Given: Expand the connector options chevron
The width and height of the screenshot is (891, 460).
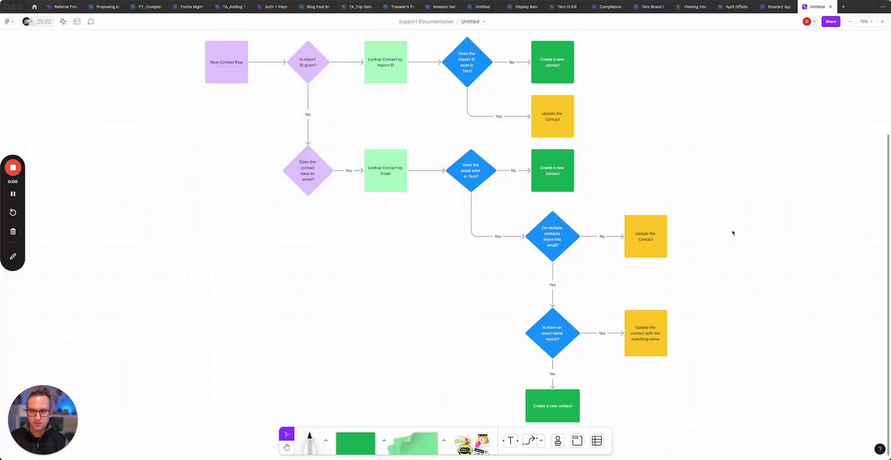Looking at the screenshot, I should (x=542, y=440).
